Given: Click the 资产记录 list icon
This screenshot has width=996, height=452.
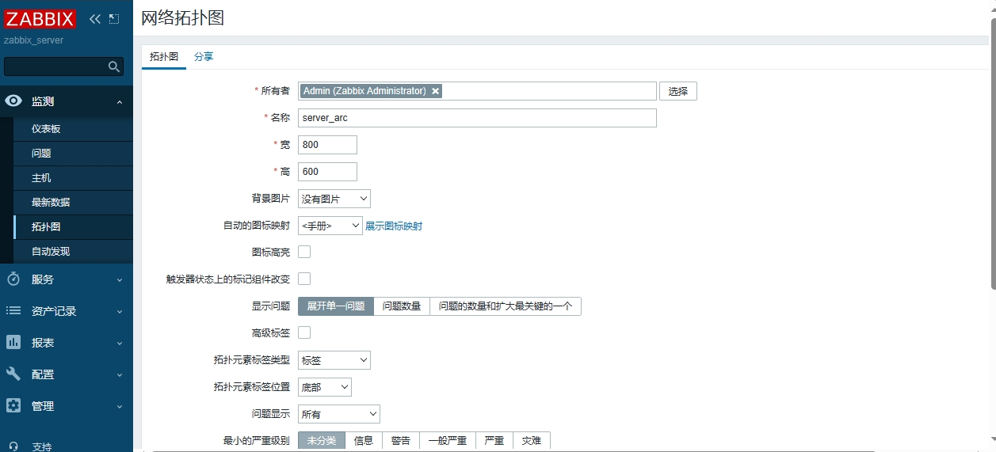Looking at the screenshot, I should (x=13, y=311).
